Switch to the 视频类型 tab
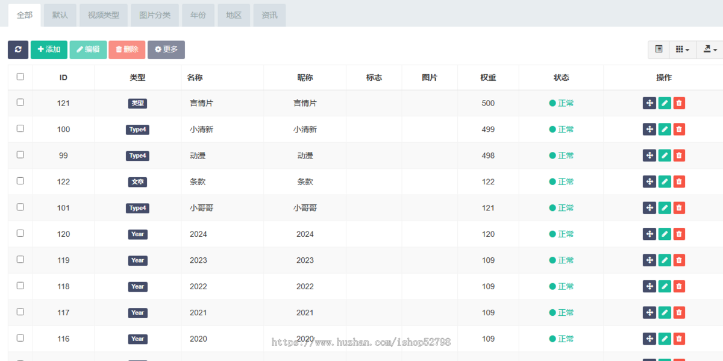The image size is (723, 361). click(x=104, y=15)
